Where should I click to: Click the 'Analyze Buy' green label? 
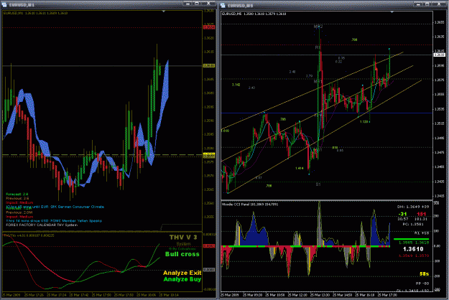pyautogui.click(x=182, y=279)
